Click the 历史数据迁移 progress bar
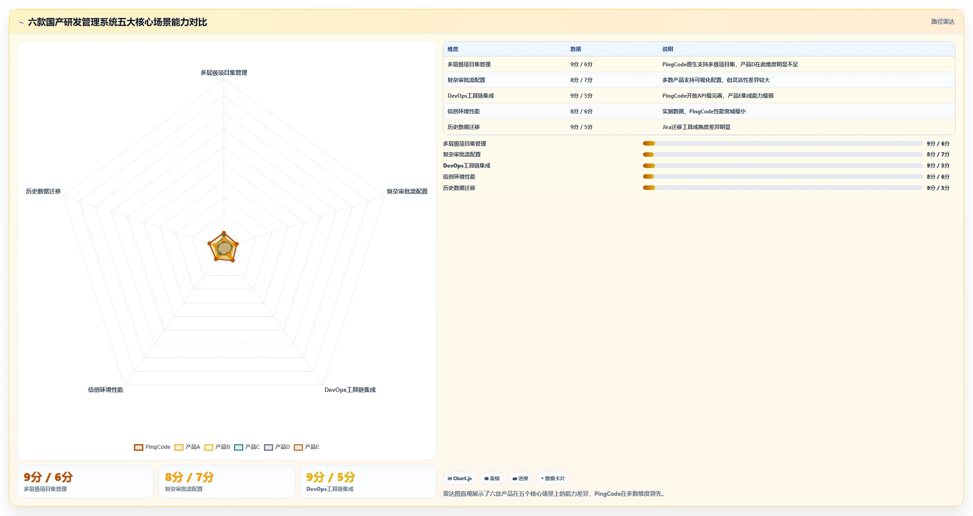Viewport: 973px width, 516px height. click(783, 188)
